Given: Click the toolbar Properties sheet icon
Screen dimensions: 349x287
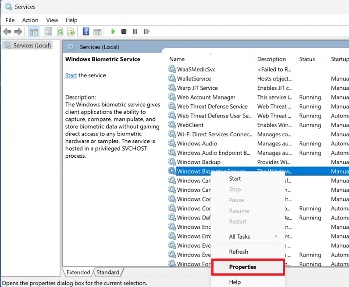Looking at the screenshot, I should 48,32.
